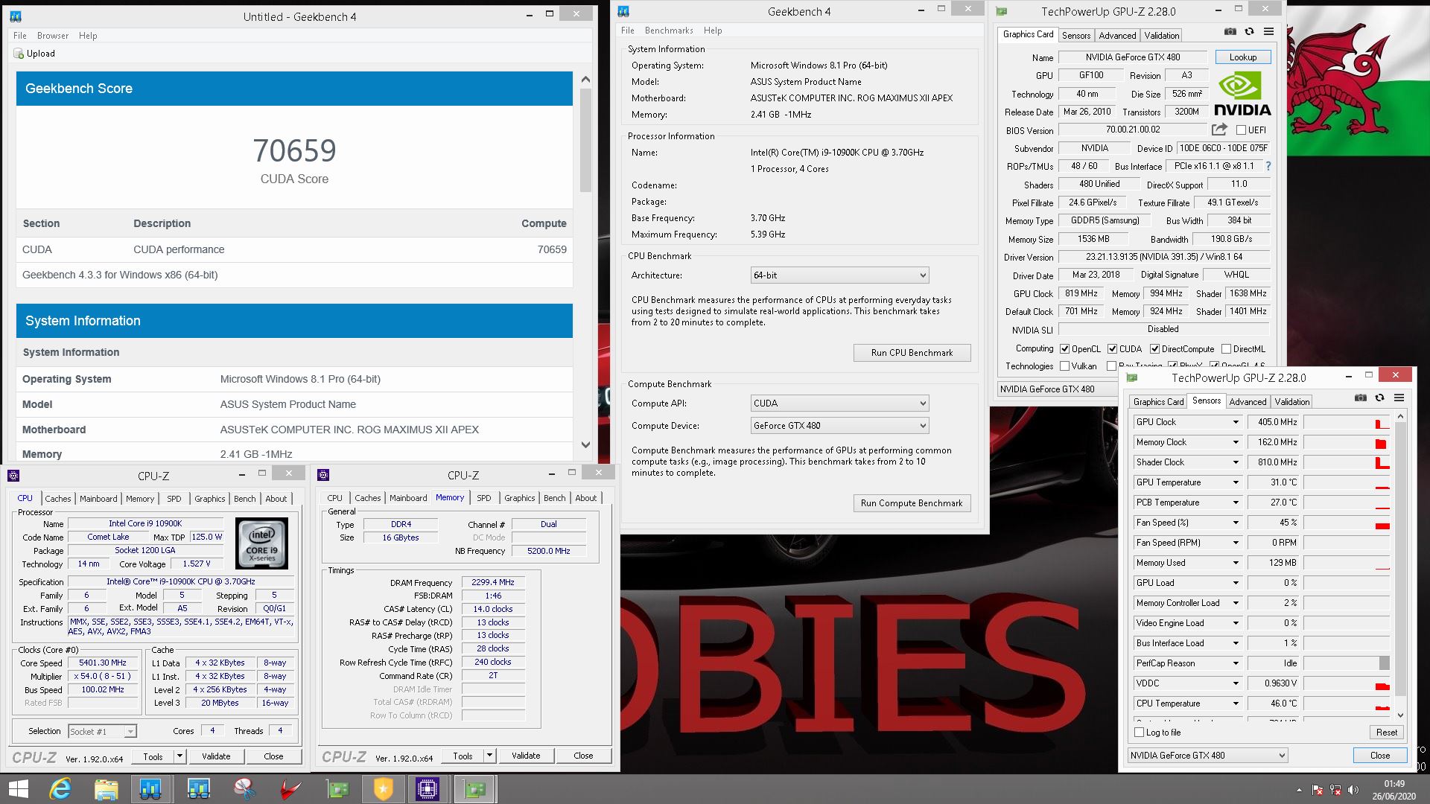The height and width of the screenshot is (804, 1430).
Task: Click the Run Compute Benchmark button
Action: click(912, 503)
